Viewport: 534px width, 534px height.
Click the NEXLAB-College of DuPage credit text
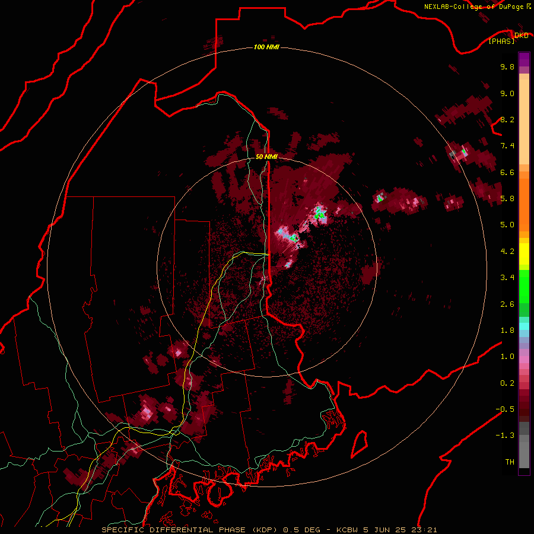[477, 7]
